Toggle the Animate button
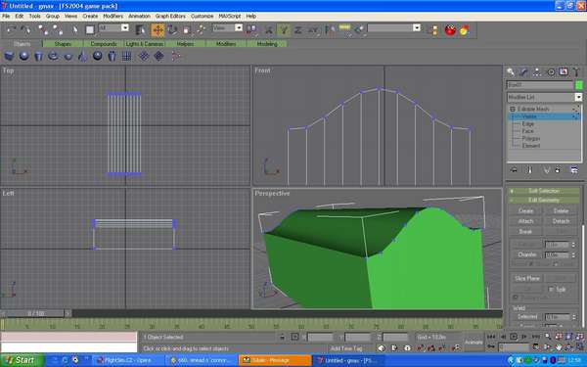Image resolution: width=587 pixels, height=367 pixels. (474, 343)
